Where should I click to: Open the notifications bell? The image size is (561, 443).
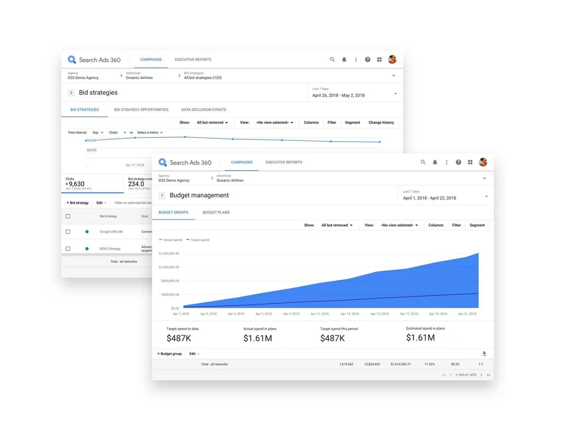point(435,162)
